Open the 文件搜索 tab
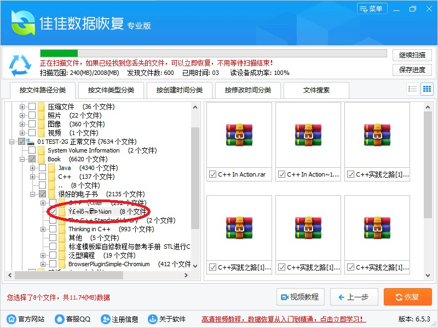Image resolution: width=438 pixels, height=328 pixels. 316,90
